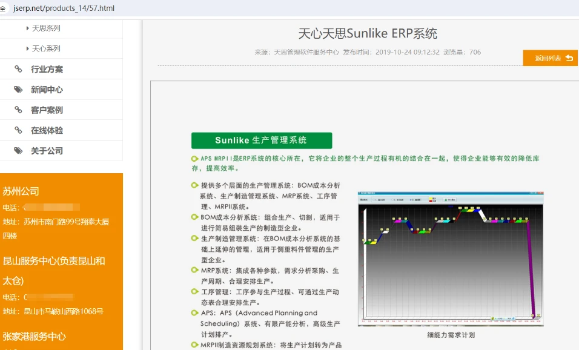Click the 细能力需求计划 chart screenshot
The height and width of the screenshot is (350, 579).
pyautogui.click(x=451, y=259)
